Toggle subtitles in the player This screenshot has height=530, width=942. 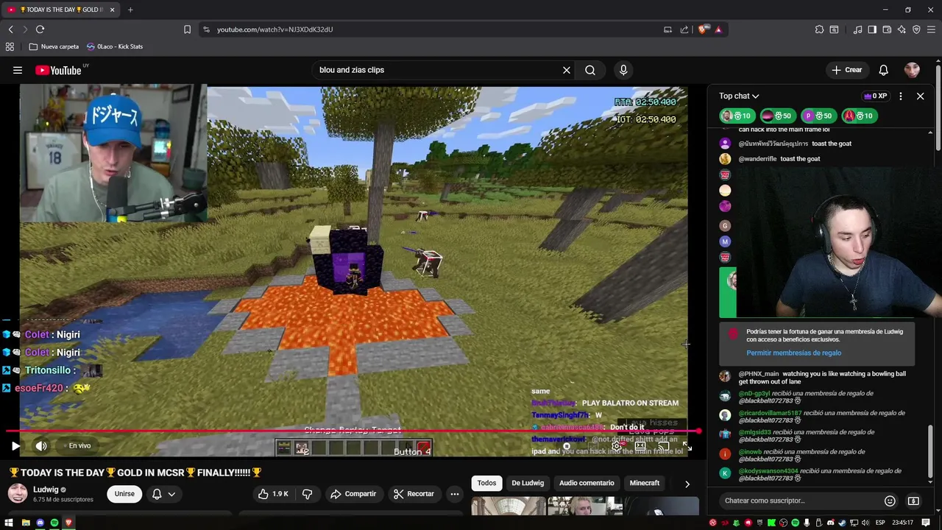592,446
